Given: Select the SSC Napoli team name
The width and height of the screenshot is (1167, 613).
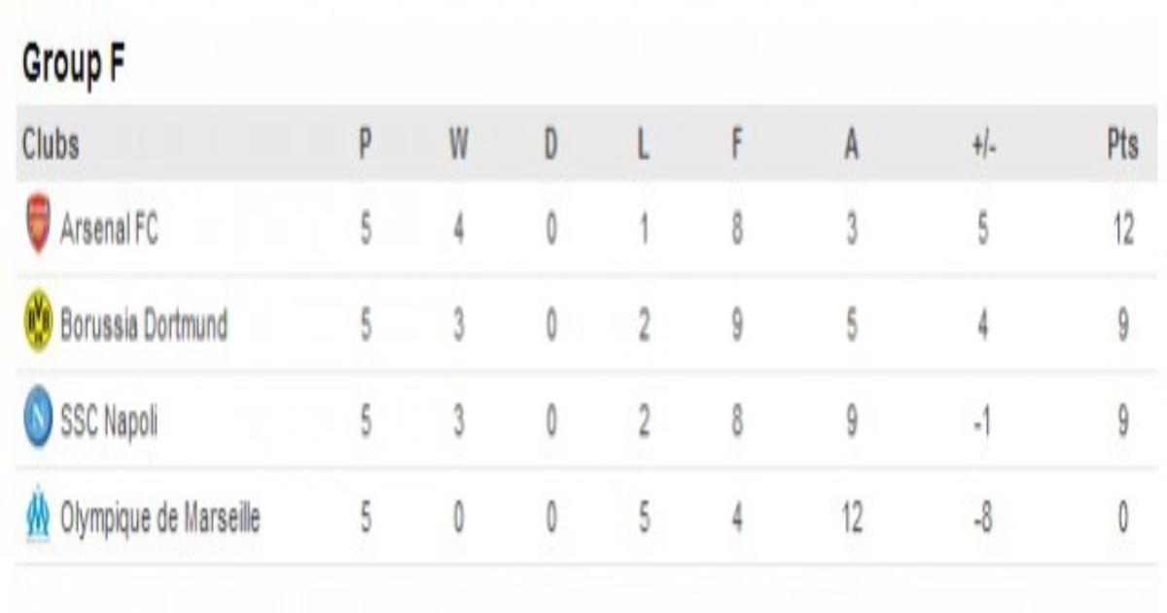Looking at the screenshot, I should tap(109, 424).
